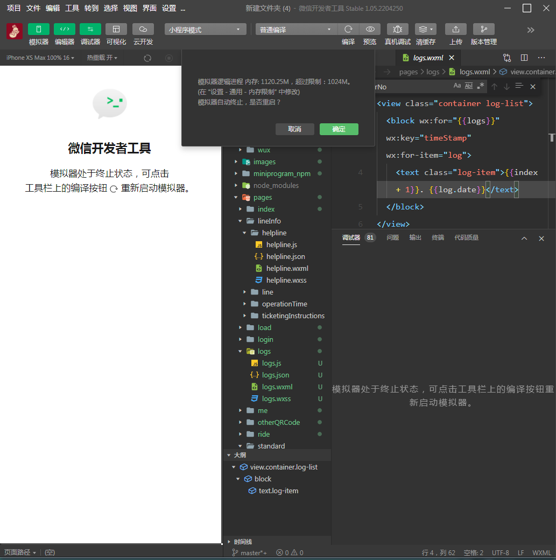Click the simulator refresh icon

coord(147,58)
